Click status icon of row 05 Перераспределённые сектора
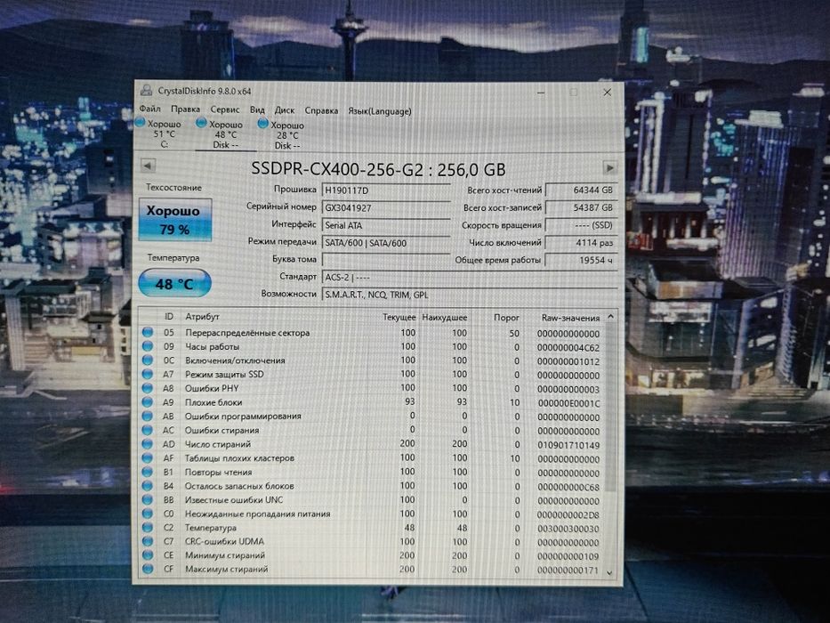 coord(148,332)
